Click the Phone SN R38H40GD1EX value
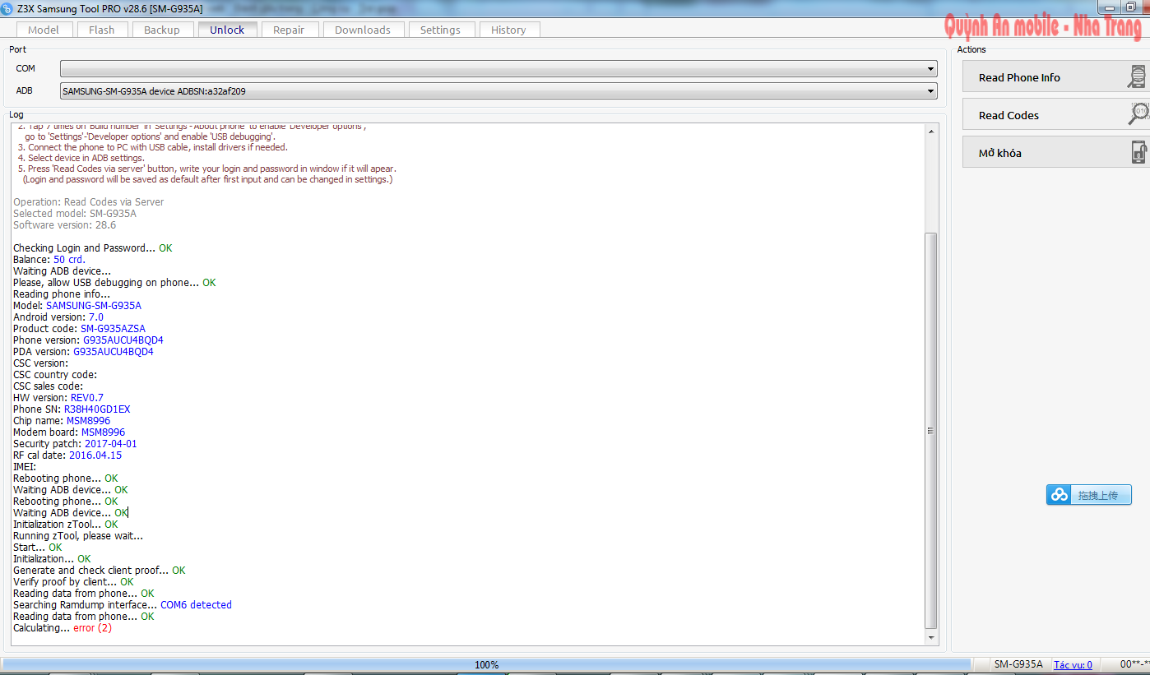Image resolution: width=1150 pixels, height=675 pixels. [x=97, y=409]
